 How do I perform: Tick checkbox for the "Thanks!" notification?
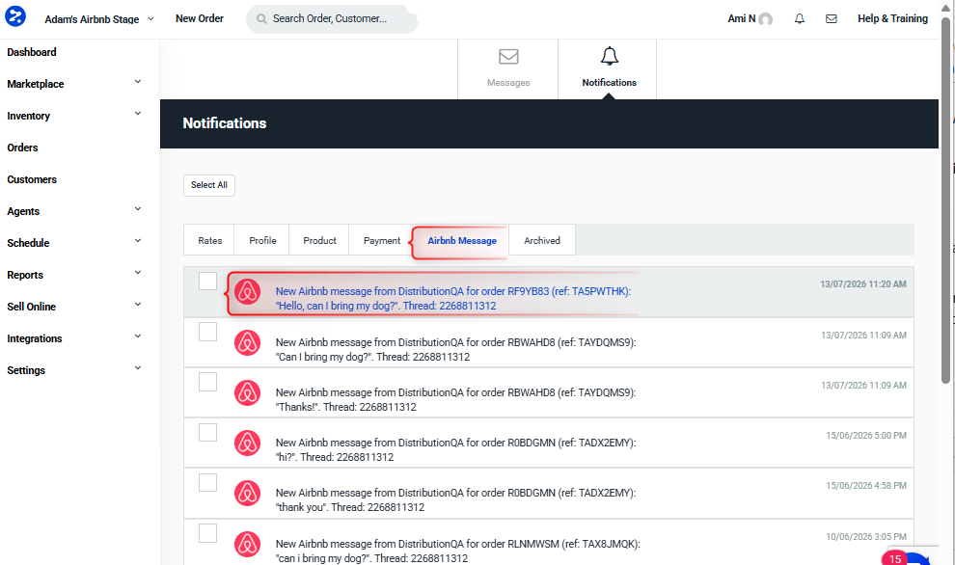point(207,382)
